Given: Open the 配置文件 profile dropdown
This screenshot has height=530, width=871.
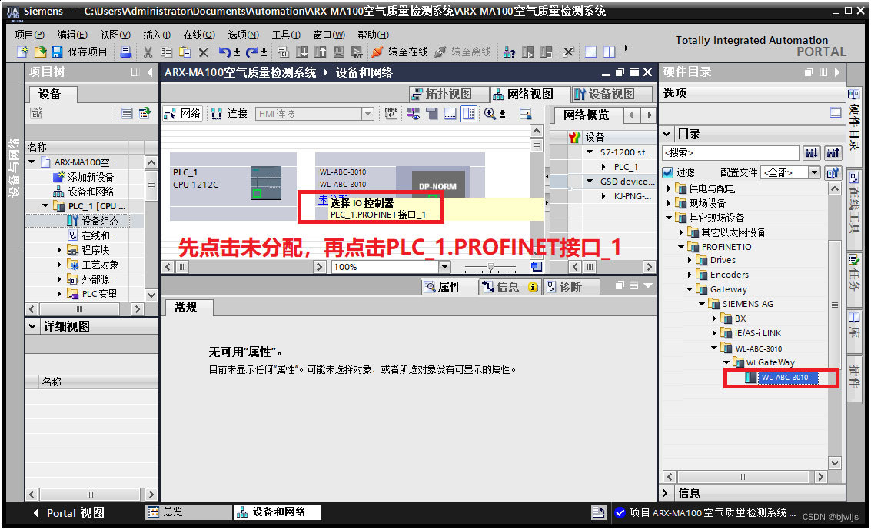Looking at the screenshot, I should point(814,172).
